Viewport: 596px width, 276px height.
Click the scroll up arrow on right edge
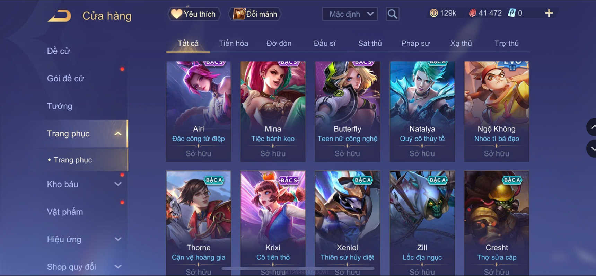[x=591, y=127]
